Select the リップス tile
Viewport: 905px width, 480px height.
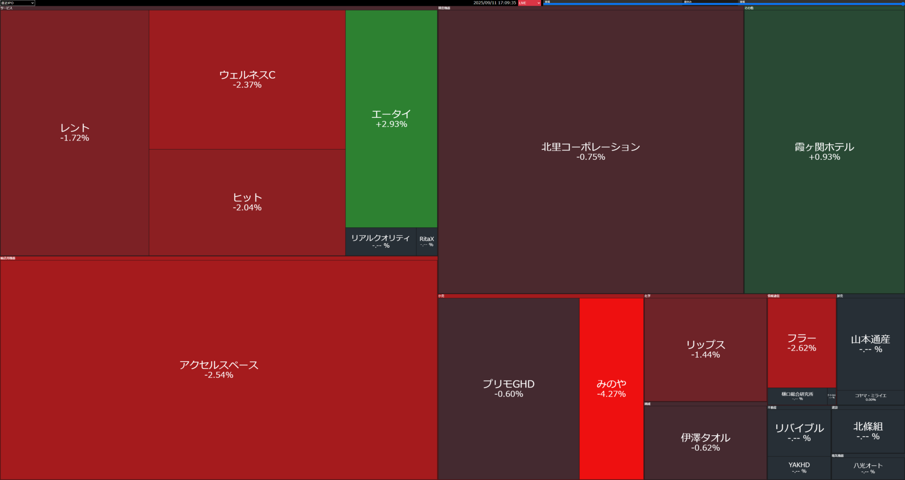click(x=706, y=349)
